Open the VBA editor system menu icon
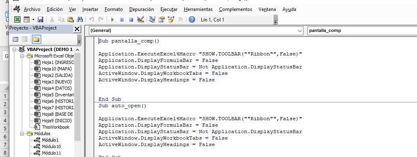Image resolution: width=417 pixels, height=157 pixels. [x=17, y=9]
